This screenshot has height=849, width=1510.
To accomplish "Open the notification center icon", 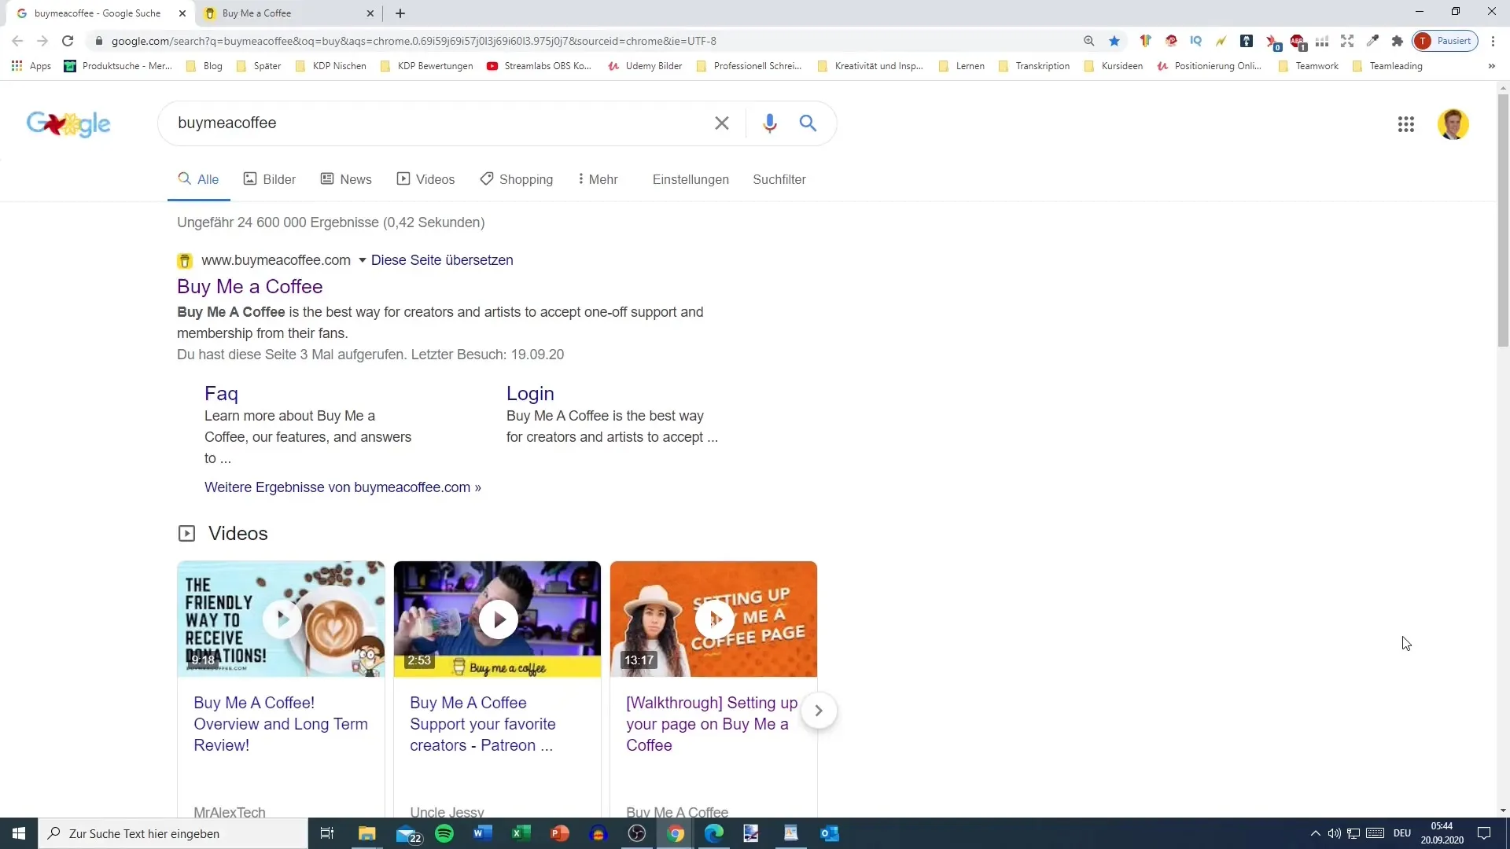I will click(1484, 833).
